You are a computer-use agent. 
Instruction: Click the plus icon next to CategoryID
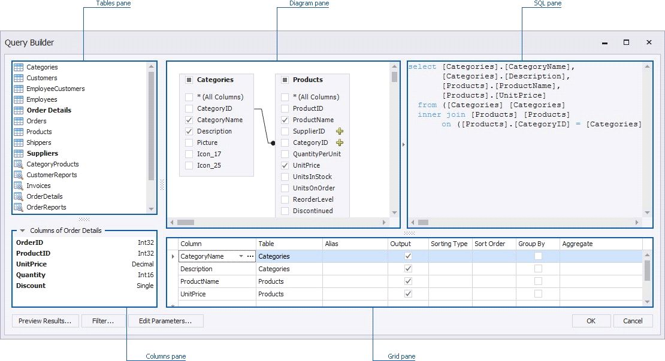(340, 142)
